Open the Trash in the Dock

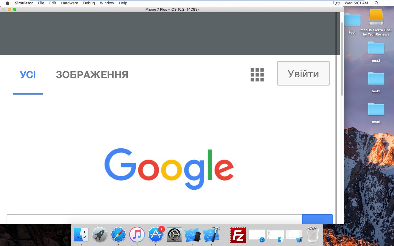tap(313, 235)
